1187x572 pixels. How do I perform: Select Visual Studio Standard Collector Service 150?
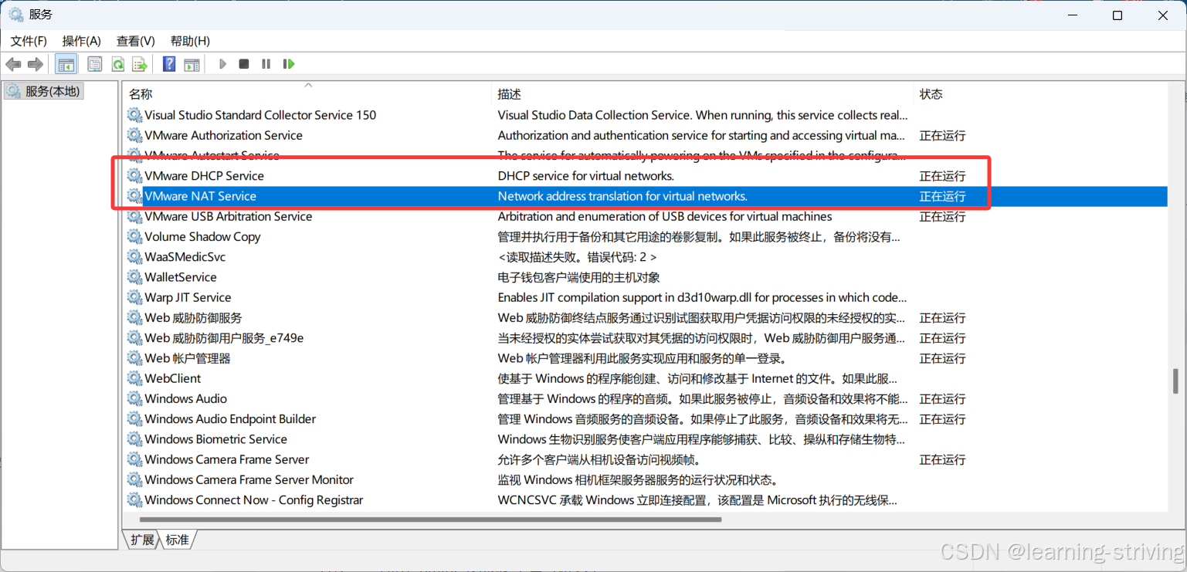260,115
